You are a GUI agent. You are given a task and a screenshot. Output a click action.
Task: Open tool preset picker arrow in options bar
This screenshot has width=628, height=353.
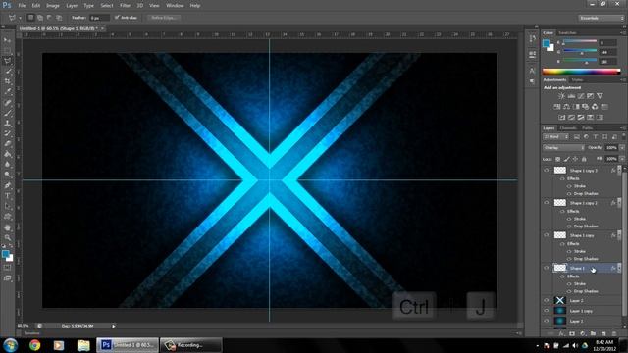pos(20,18)
